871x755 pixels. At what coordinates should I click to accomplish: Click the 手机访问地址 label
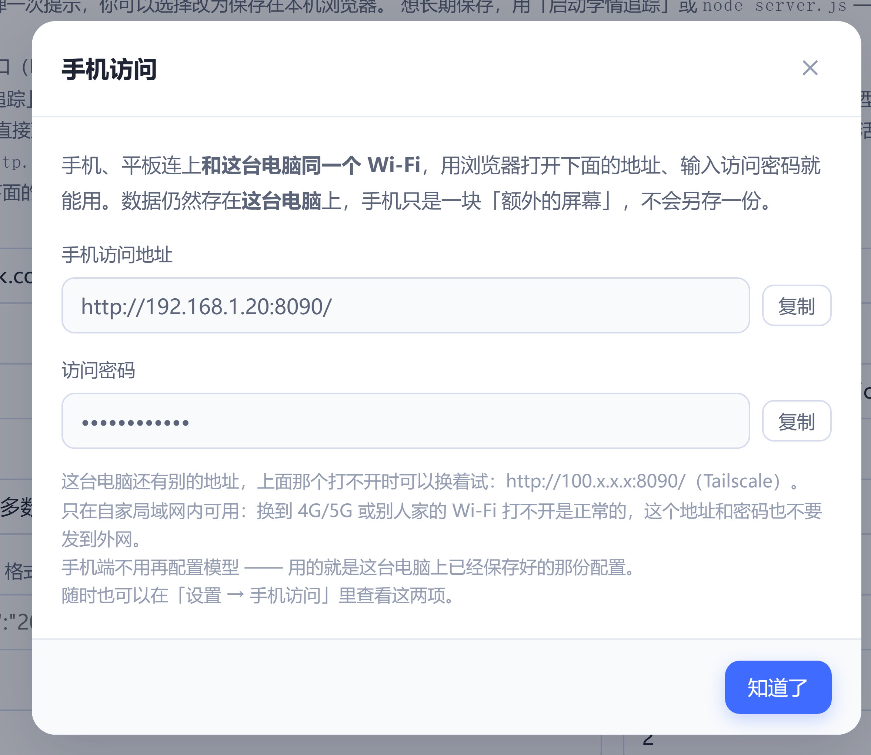[117, 255]
